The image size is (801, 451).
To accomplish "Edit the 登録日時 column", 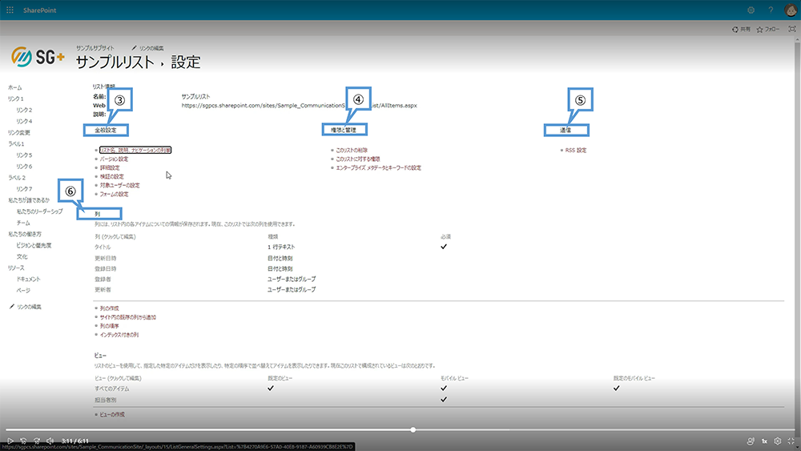I will pyautogui.click(x=106, y=268).
